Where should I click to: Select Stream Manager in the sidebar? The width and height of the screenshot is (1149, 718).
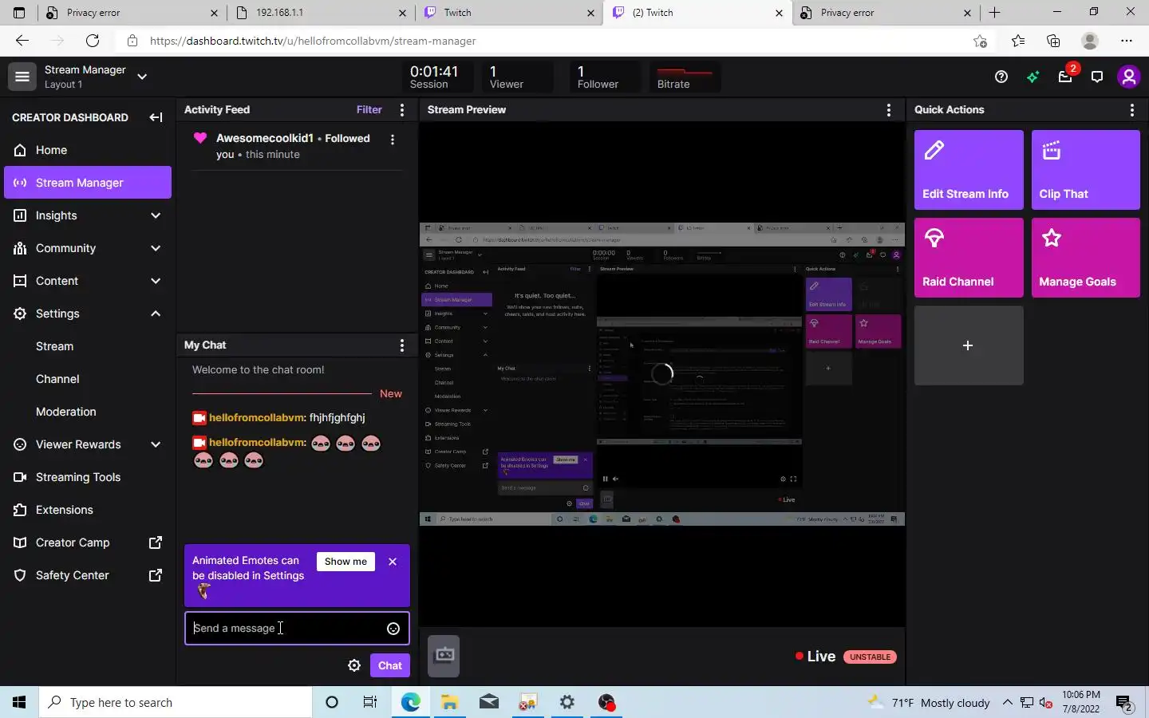88,183
